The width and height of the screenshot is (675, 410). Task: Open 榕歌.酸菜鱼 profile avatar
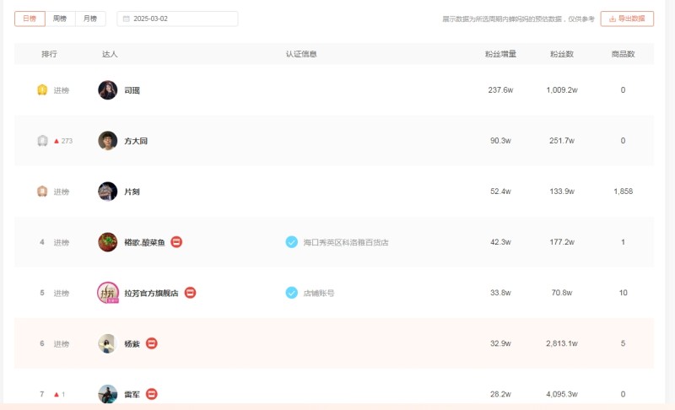[x=108, y=242]
